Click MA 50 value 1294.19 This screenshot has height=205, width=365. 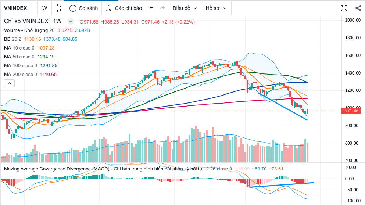click(x=46, y=57)
